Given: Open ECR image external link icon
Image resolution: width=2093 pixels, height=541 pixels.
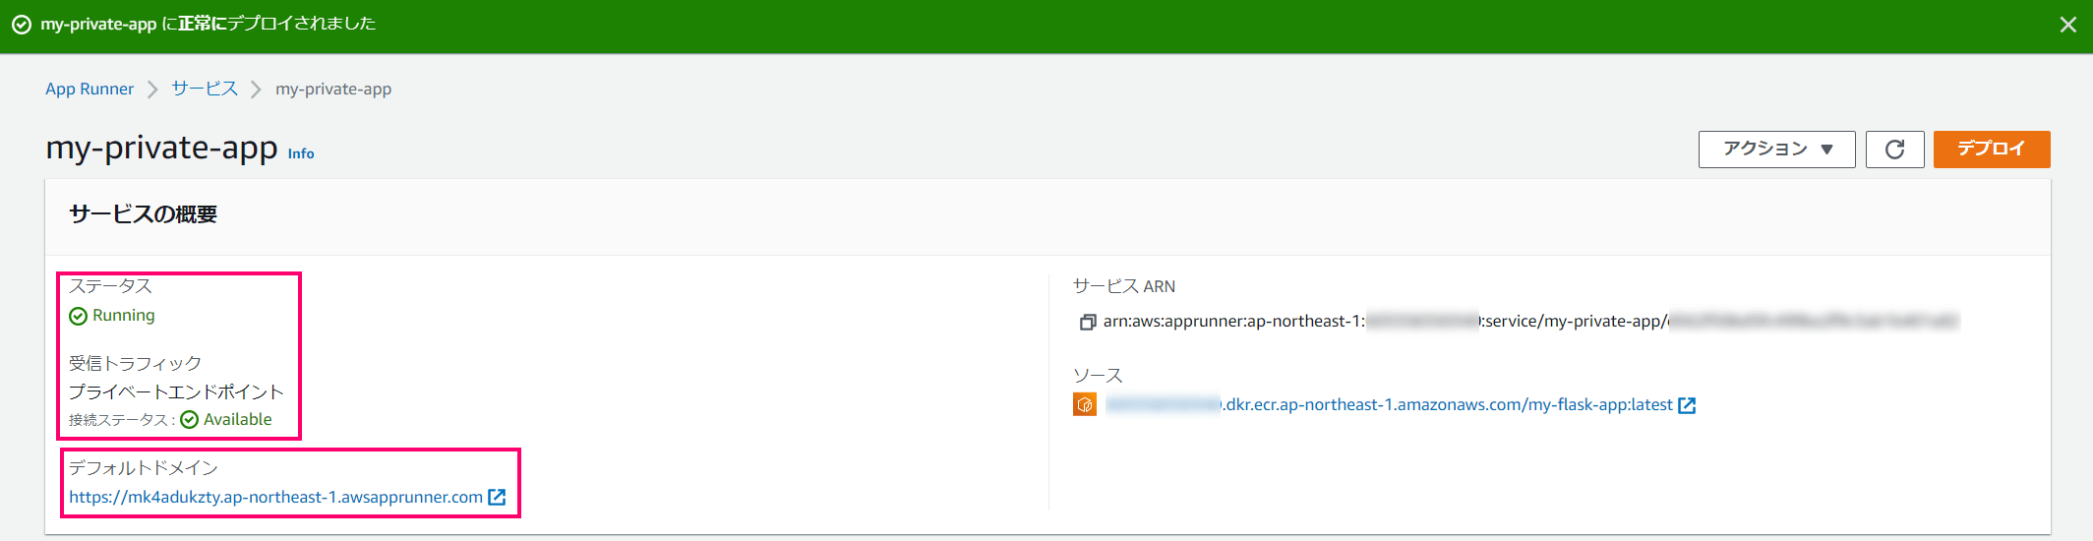Looking at the screenshot, I should (1687, 405).
